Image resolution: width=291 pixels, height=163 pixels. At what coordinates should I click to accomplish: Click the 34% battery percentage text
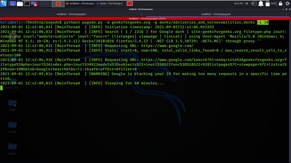click(273, 3)
